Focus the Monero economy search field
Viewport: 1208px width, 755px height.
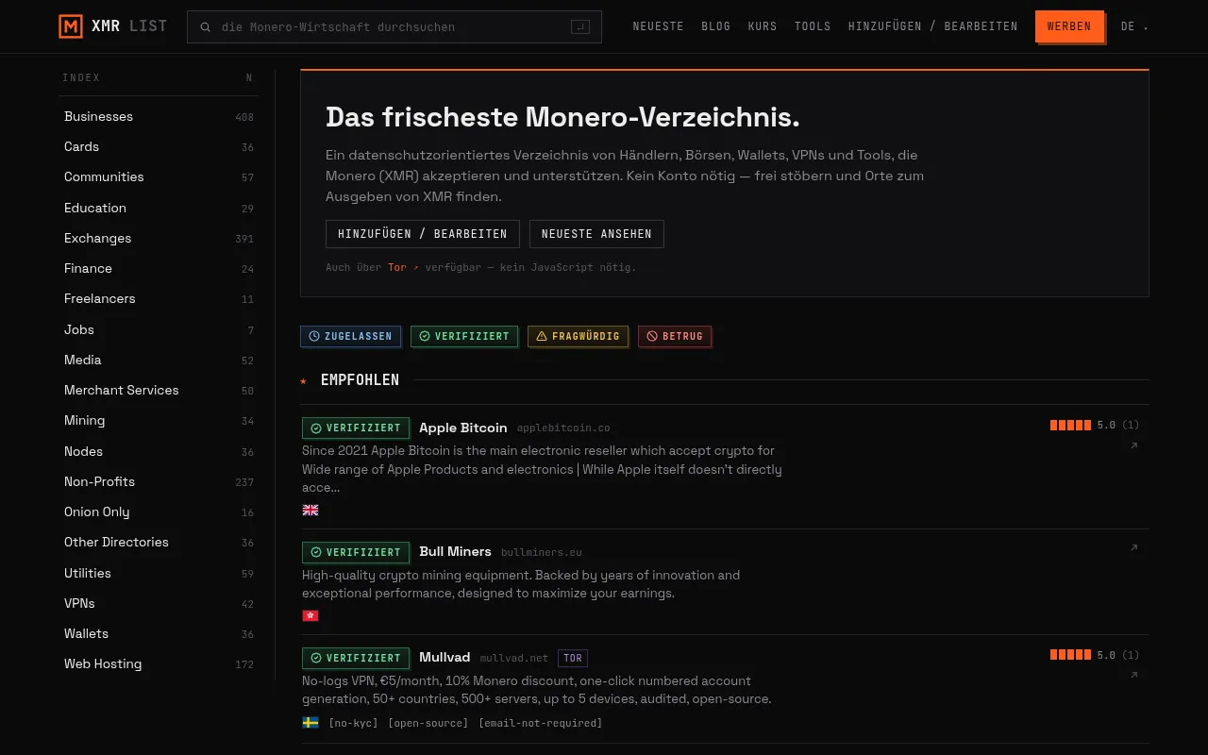click(x=394, y=27)
